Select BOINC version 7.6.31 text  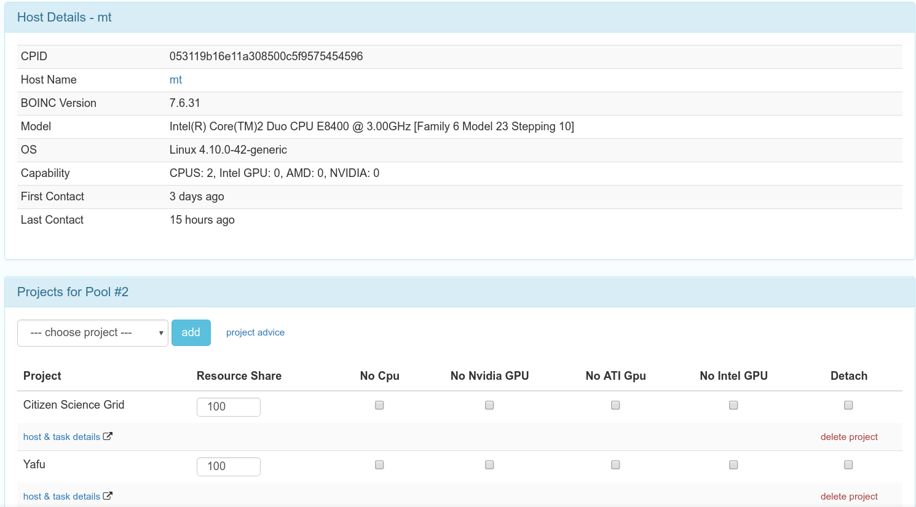tap(185, 103)
